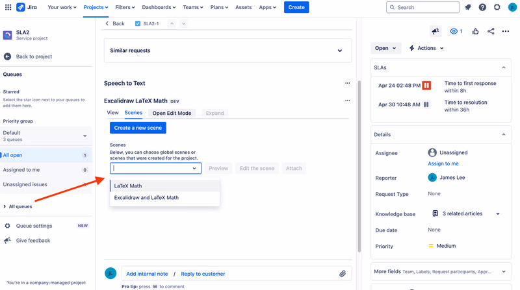
Task: Open the Actions dropdown
Action: pos(426,48)
